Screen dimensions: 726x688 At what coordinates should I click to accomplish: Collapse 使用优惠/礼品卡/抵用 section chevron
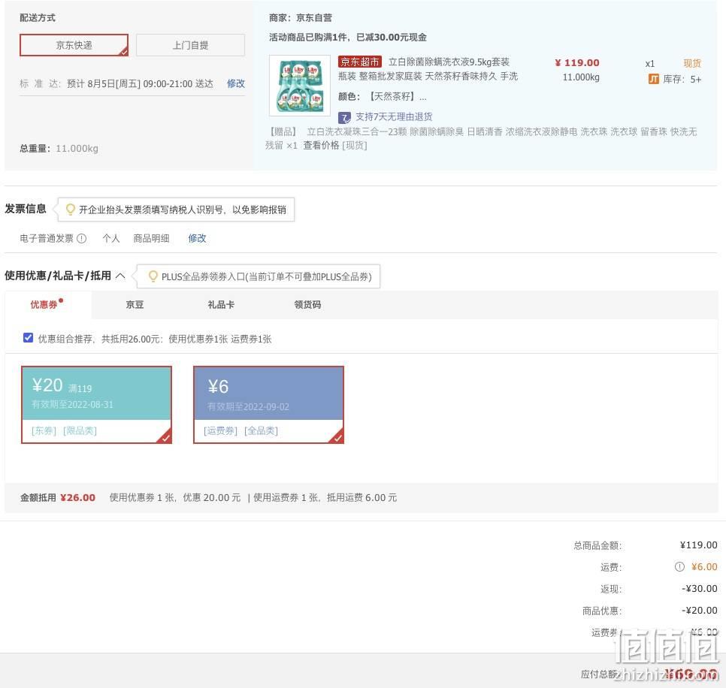pyautogui.click(x=120, y=276)
